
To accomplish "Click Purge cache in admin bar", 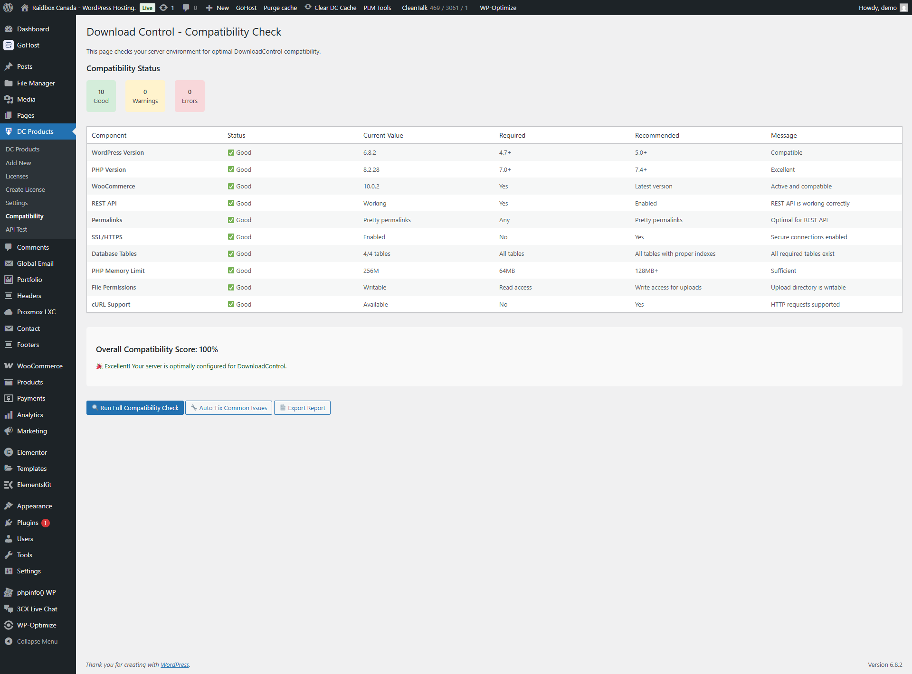I will [x=280, y=8].
